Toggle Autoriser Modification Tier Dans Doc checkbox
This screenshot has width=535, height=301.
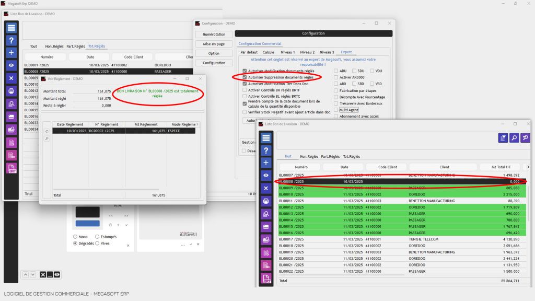click(x=245, y=84)
